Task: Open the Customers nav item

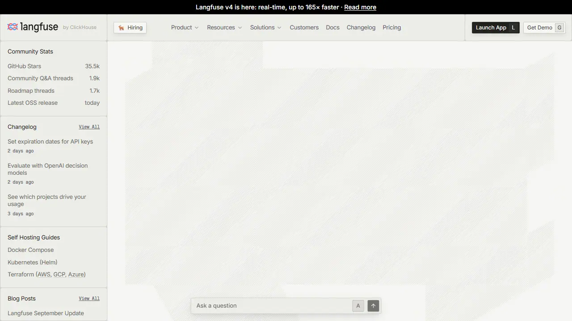Action: click(x=304, y=28)
